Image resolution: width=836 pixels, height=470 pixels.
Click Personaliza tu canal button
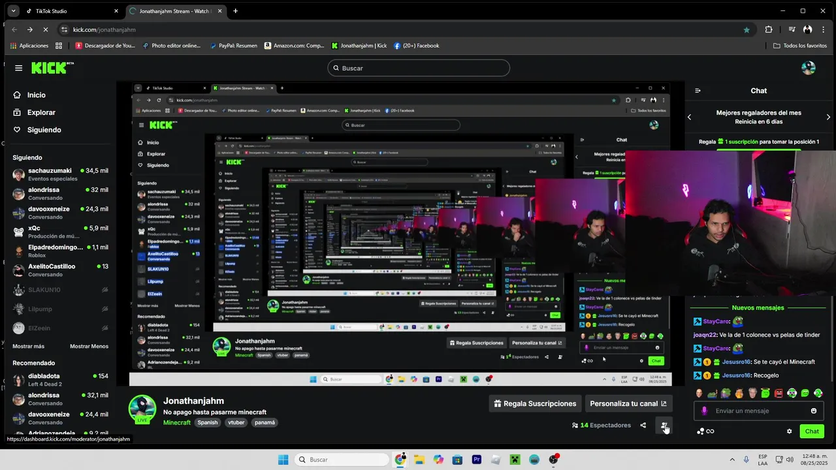point(628,403)
